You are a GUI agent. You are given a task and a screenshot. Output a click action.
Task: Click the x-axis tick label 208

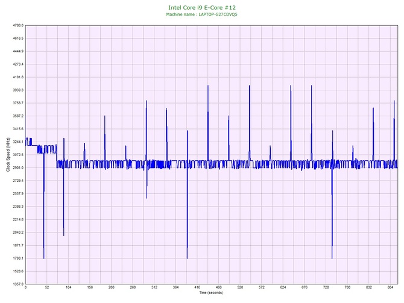pyautogui.click(x=112, y=287)
